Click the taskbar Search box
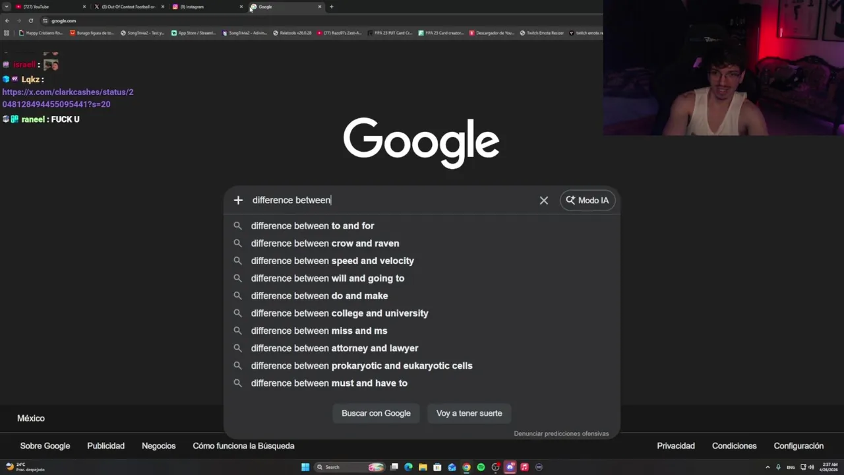 click(349, 467)
